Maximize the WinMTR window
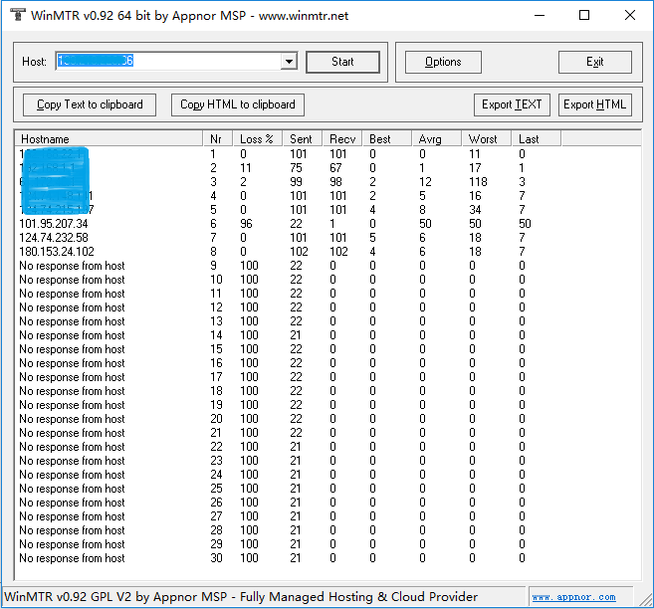Viewport: 654px width, 609px height. pyautogui.click(x=584, y=15)
